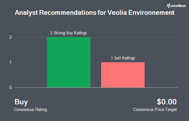The height and width of the screenshot is (121, 189).
Task: Click the y-axis label 2
Action: (11, 37)
